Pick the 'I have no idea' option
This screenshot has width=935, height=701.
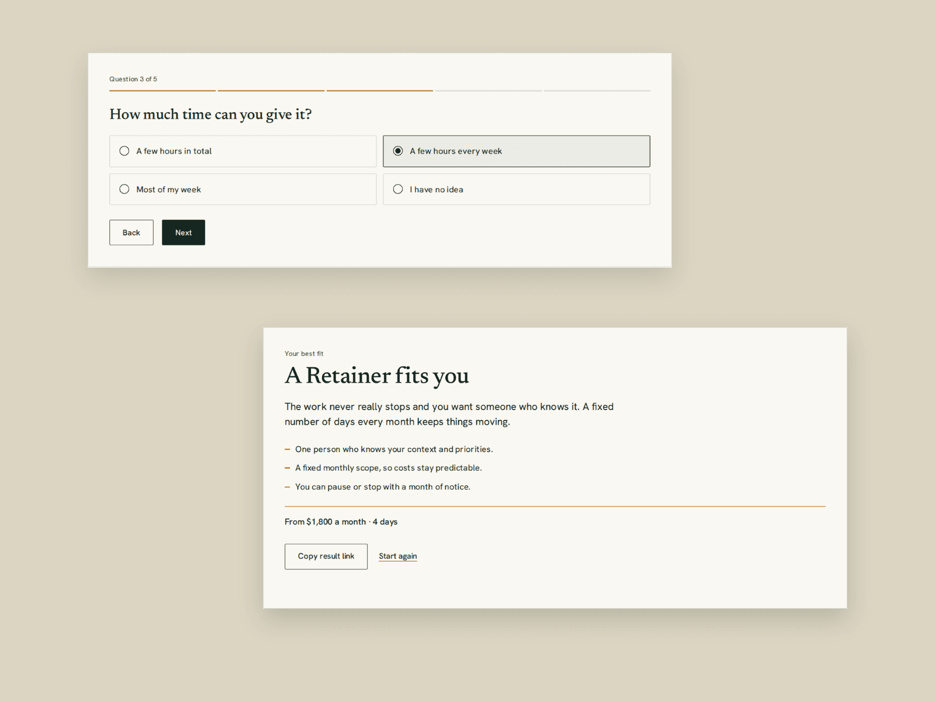(x=516, y=189)
